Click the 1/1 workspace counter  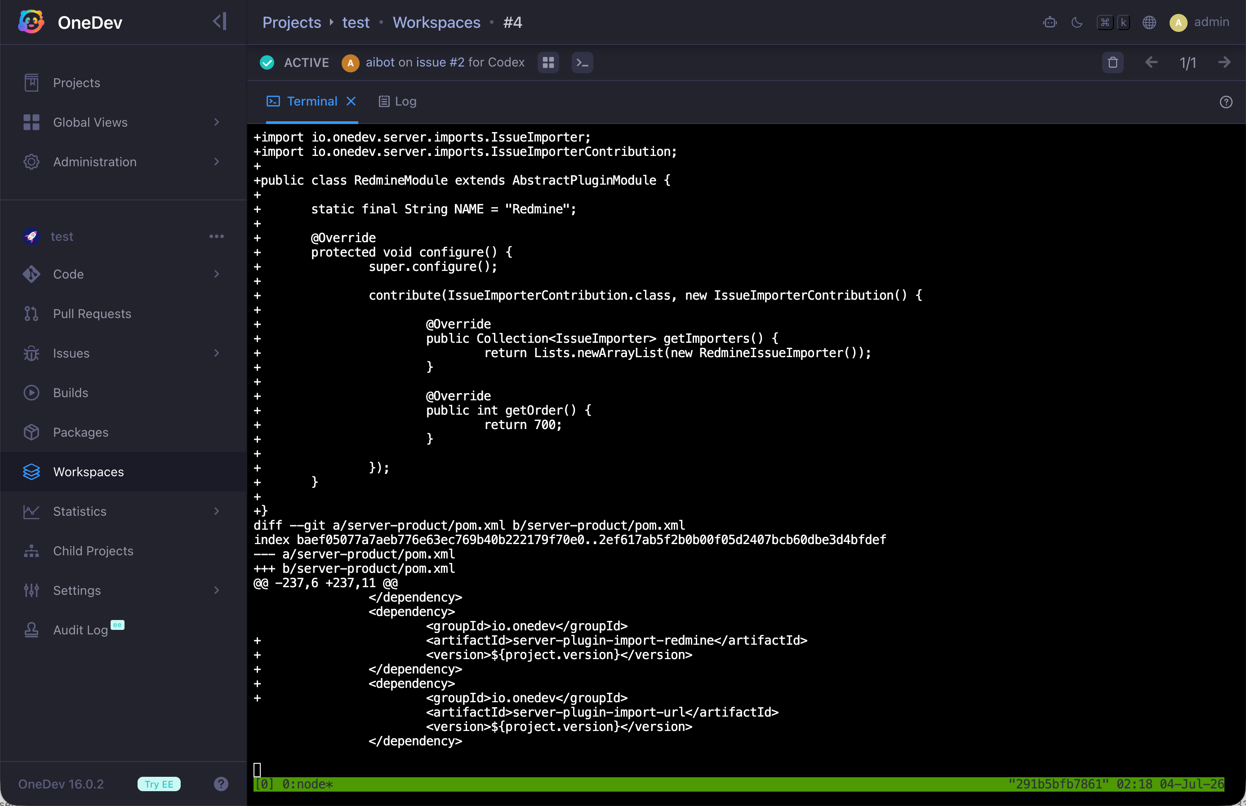click(x=1188, y=63)
